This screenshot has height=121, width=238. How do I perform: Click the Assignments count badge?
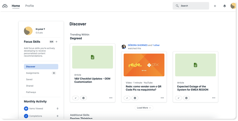coord(54,73)
